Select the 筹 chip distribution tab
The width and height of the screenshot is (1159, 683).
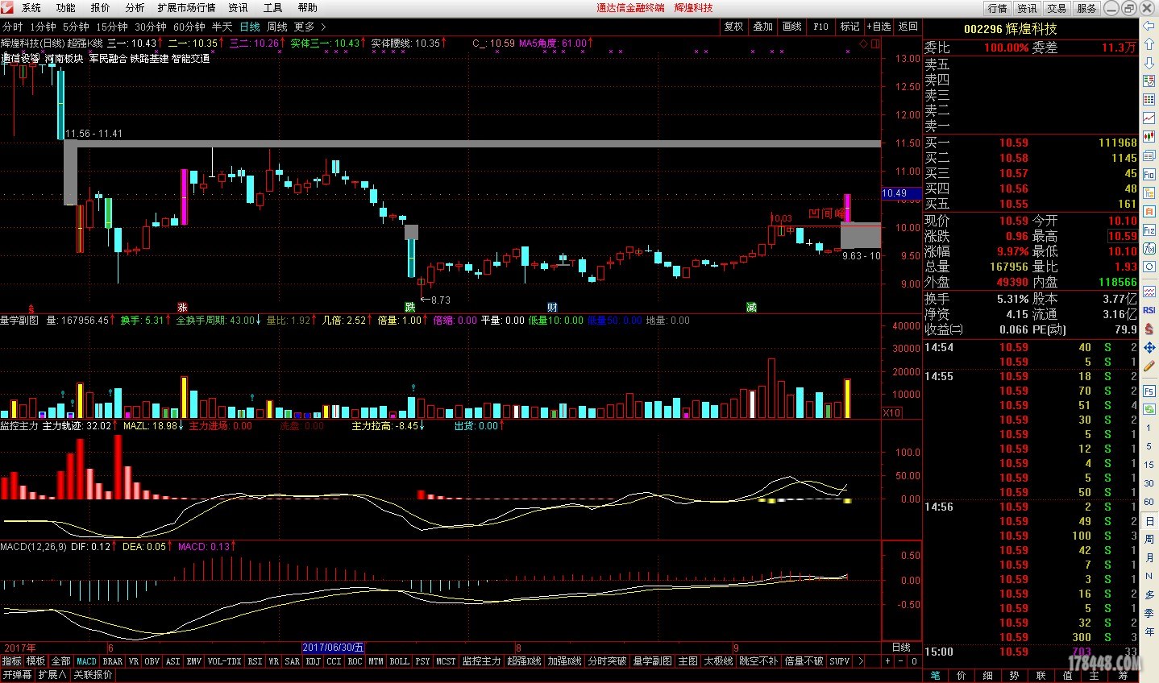point(1123,675)
